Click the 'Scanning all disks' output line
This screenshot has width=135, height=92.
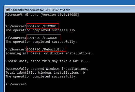(49, 53)
